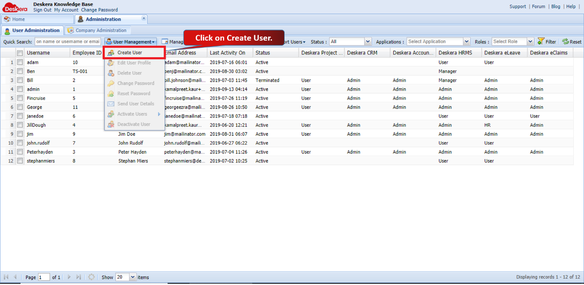Open the Select Role dropdown

tap(530, 41)
